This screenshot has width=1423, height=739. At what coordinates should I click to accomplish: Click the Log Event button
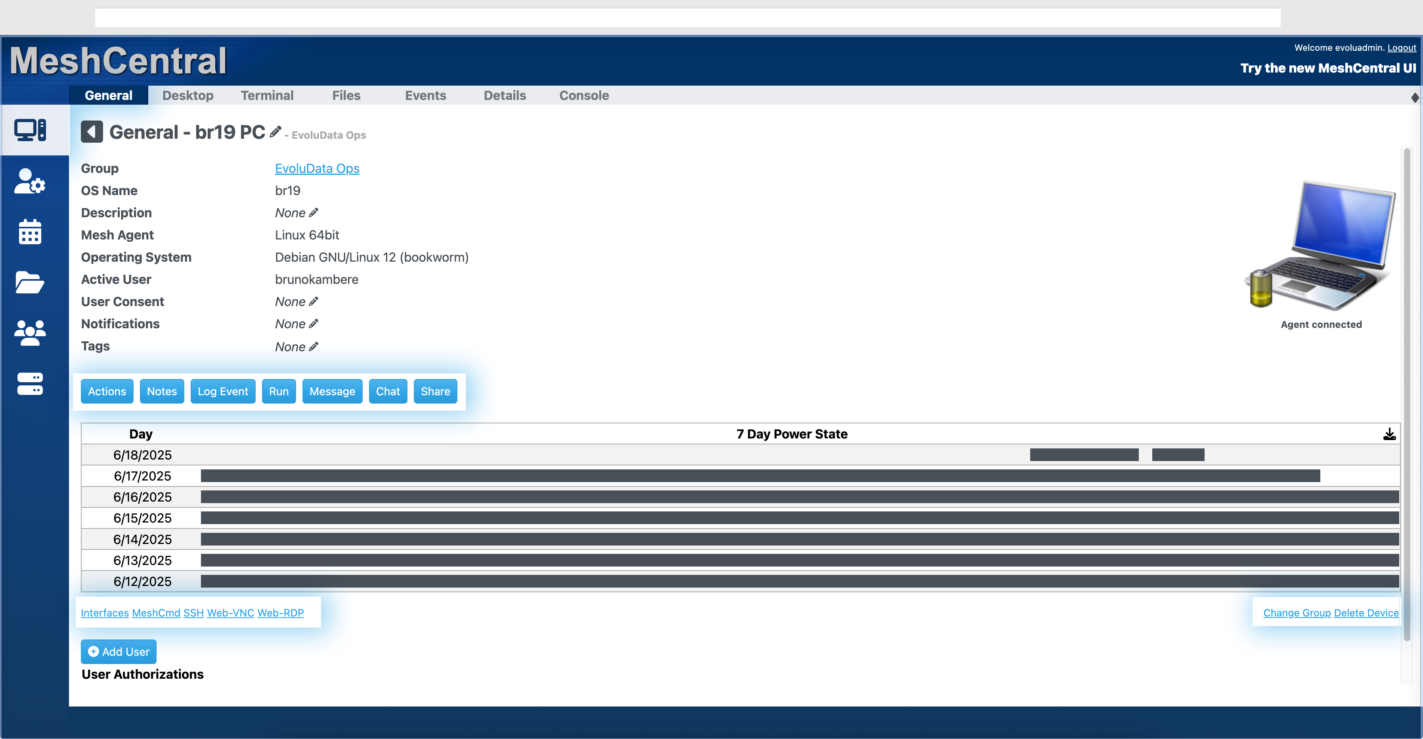pos(223,392)
